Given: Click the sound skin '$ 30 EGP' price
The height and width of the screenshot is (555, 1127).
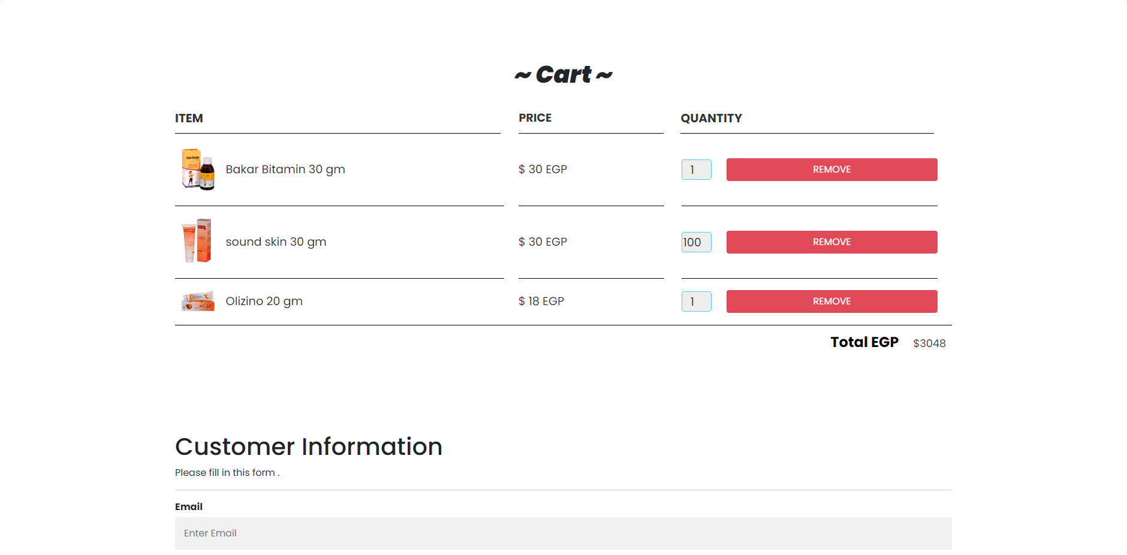Looking at the screenshot, I should (543, 242).
